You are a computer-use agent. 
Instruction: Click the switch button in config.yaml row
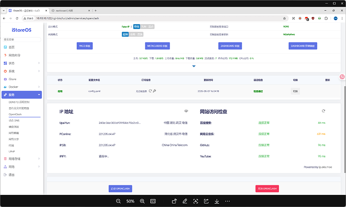click(295, 91)
